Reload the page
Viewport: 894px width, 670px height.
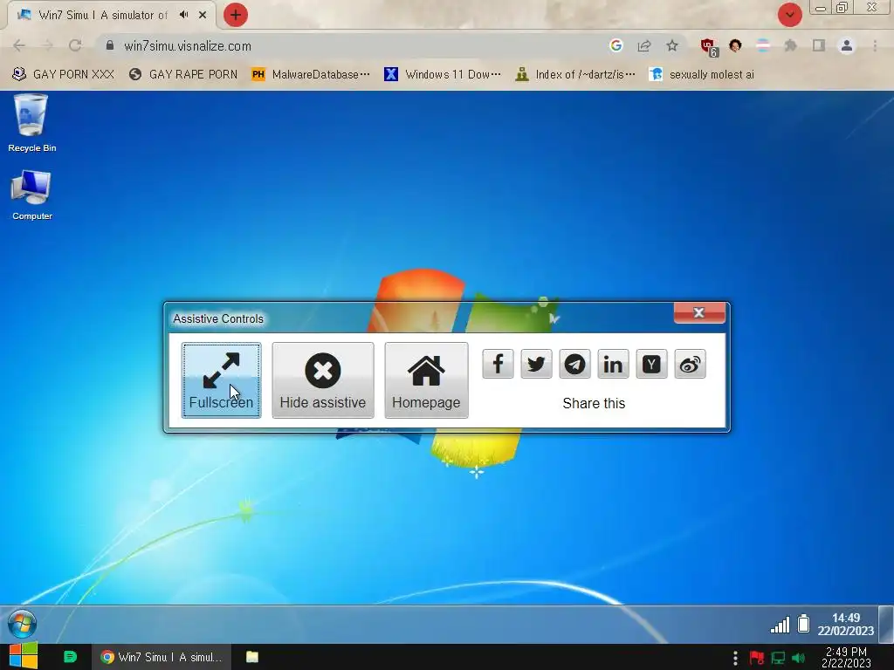75,45
